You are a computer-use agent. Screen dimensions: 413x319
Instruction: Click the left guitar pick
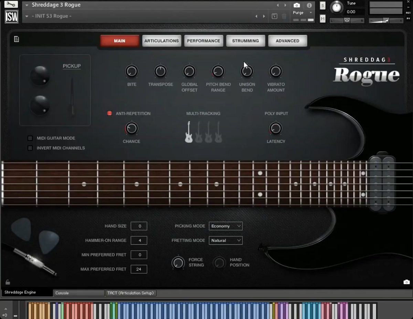[x=21, y=229]
